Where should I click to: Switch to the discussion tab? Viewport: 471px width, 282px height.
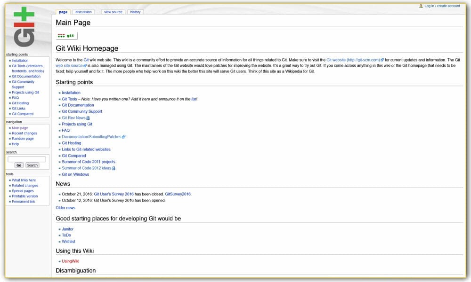tap(84, 12)
